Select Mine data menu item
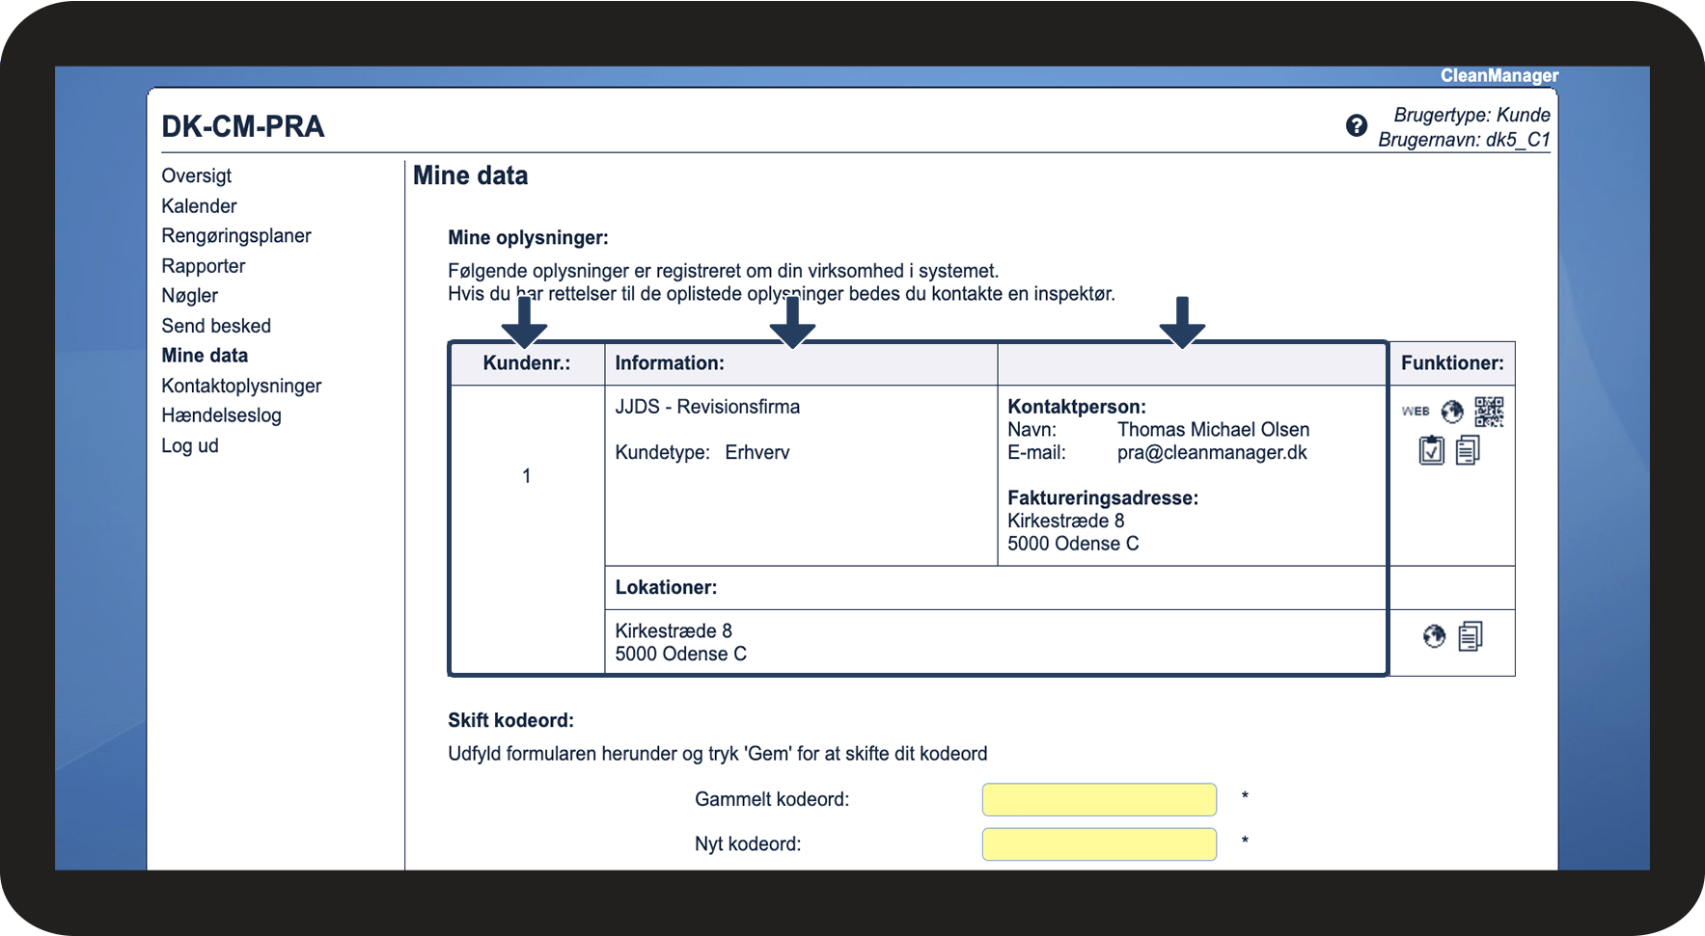This screenshot has height=936, width=1705. tap(205, 356)
